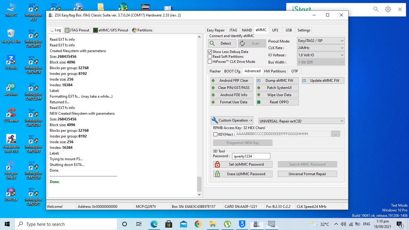Open CCleaner desktop icon
The height and width of the screenshot is (230, 409).
tap(11, 115)
